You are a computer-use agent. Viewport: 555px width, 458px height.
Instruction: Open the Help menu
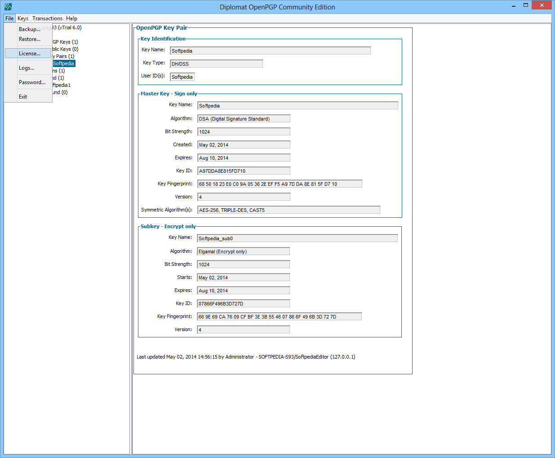click(71, 18)
